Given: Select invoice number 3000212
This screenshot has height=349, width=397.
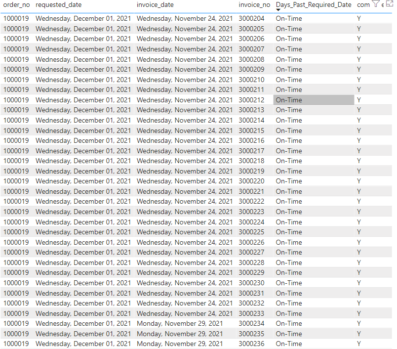Looking at the screenshot, I should coord(251,100).
